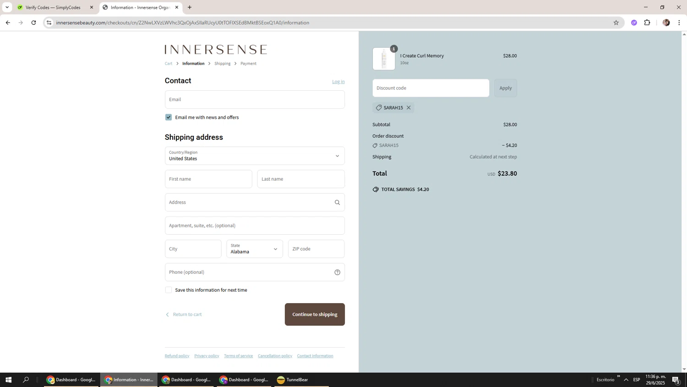This screenshot has height=387, width=687.
Task: Focus the City field
Action: click(x=193, y=249)
